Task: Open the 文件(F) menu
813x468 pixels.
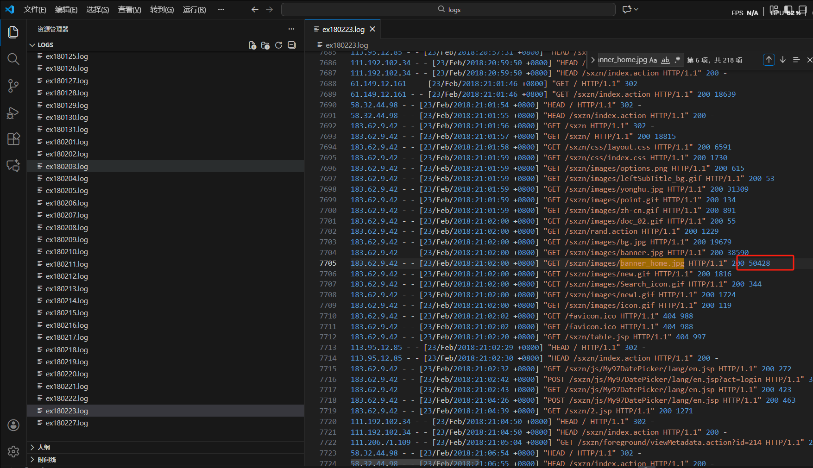Action: [x=35, y=10]
